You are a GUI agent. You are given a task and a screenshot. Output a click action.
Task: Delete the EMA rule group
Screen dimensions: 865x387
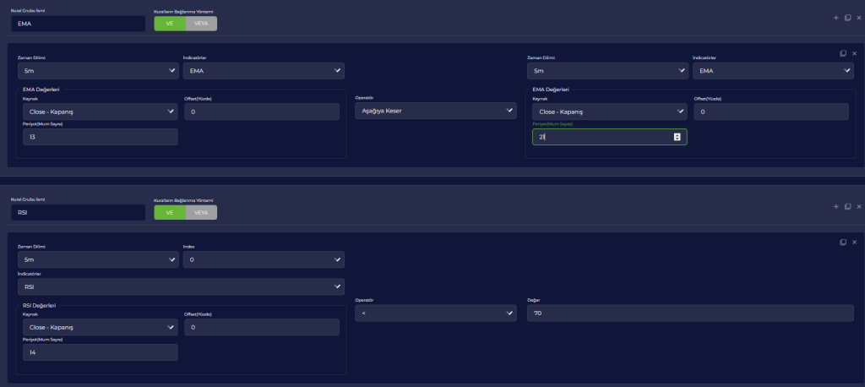858,19
